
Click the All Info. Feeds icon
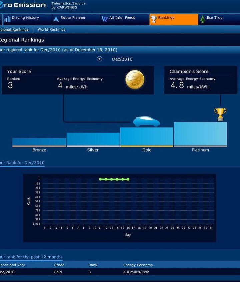pos(105,19)
